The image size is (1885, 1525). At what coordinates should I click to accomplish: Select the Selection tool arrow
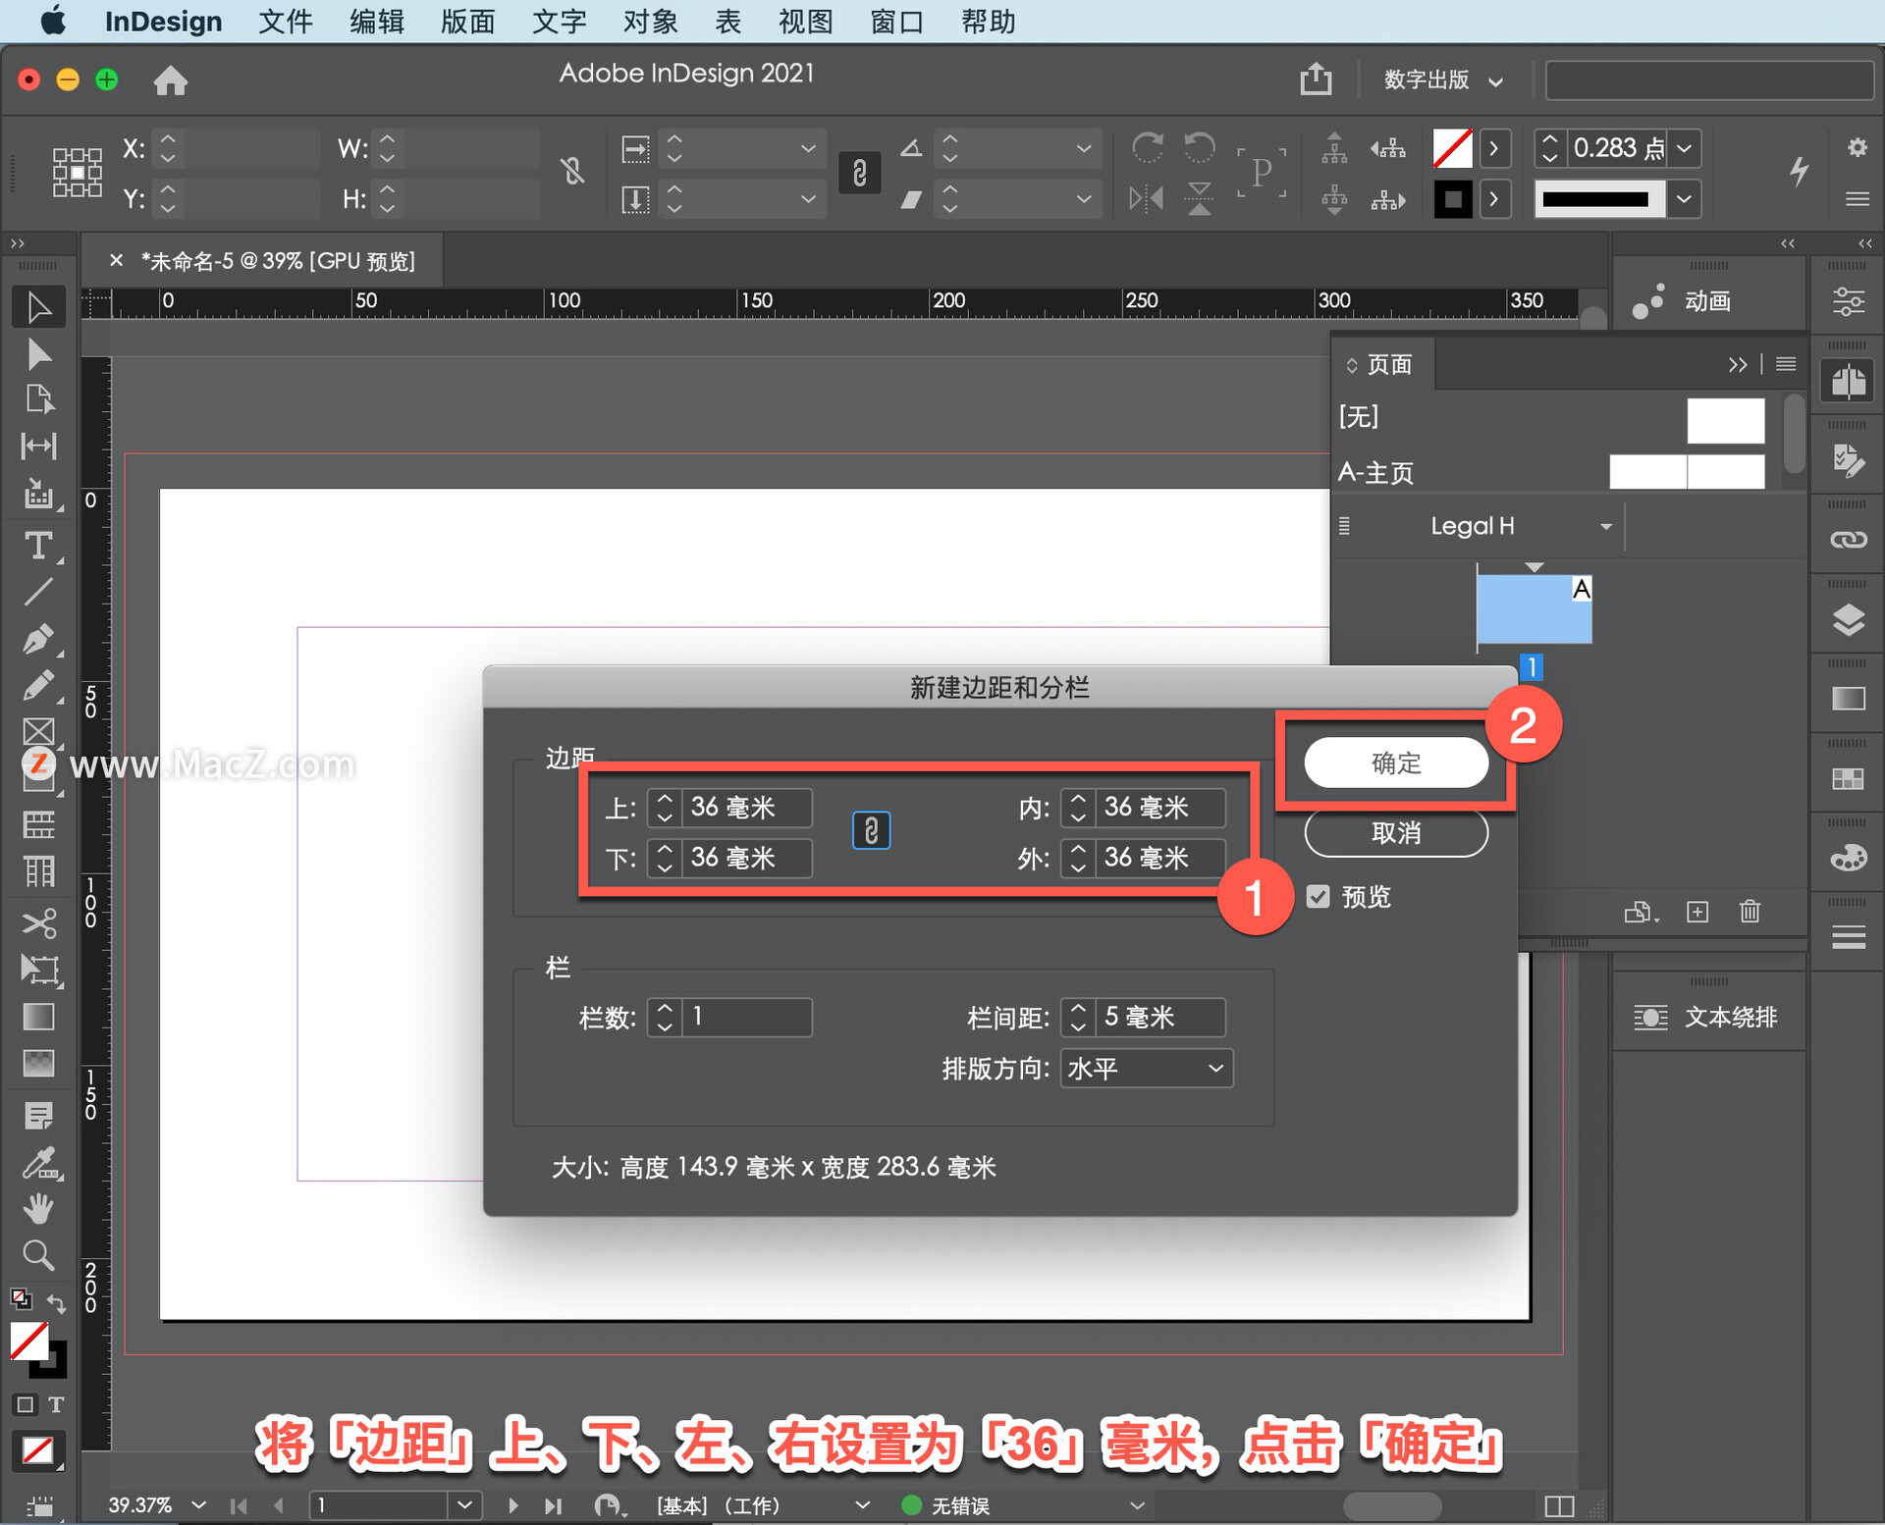(38, 308)
